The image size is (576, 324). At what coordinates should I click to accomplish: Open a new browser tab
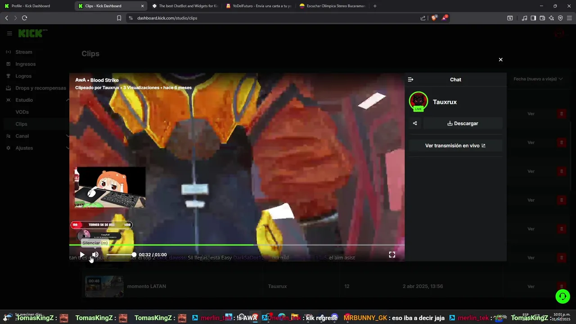(375, 6)
